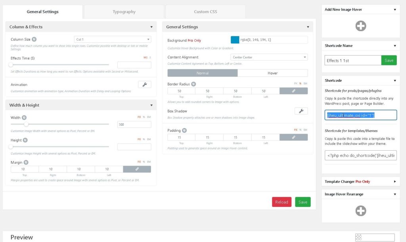406x242 pixels.
Task: Open Animation settings wrench icon
Action: [x=144, y=84]
